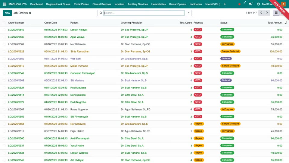The width and height of the screenshot is (289, 163).
Task: Check the box for LO/2026/0562
Action: (x=4, y=44)
